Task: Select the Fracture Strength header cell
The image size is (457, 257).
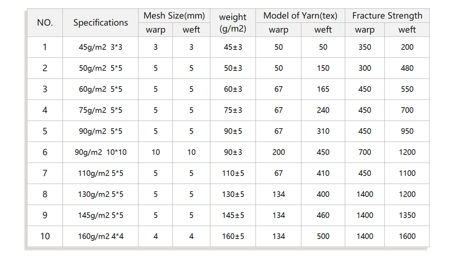Action: click(387, 15)
